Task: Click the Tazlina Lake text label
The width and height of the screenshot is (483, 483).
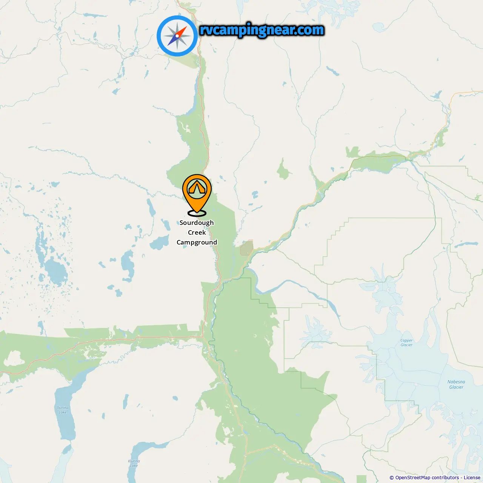Action: (x=63, y=410)
